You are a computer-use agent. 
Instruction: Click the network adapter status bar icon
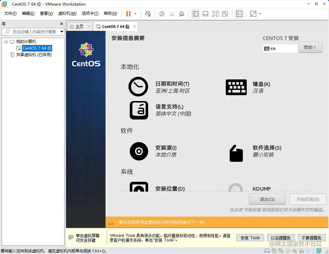click(x=281, y=251)
